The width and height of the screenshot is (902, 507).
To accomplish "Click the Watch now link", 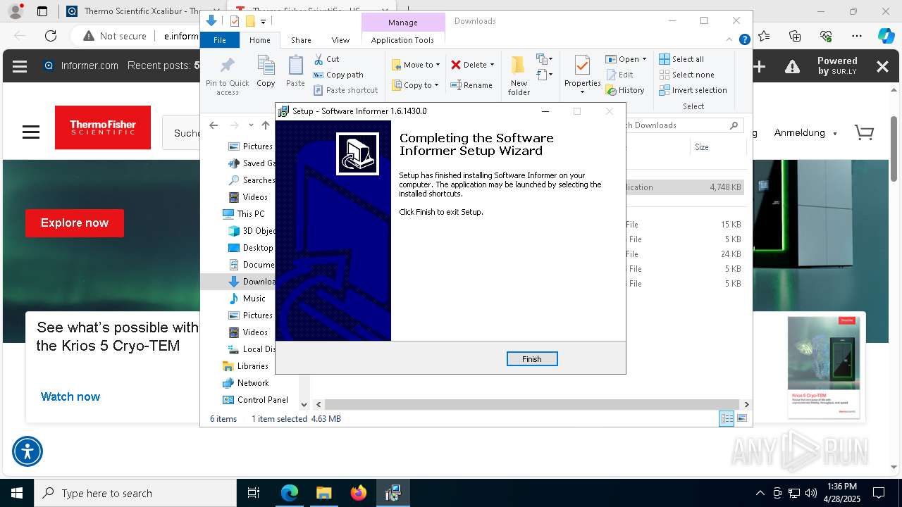I will click(70, 396).
